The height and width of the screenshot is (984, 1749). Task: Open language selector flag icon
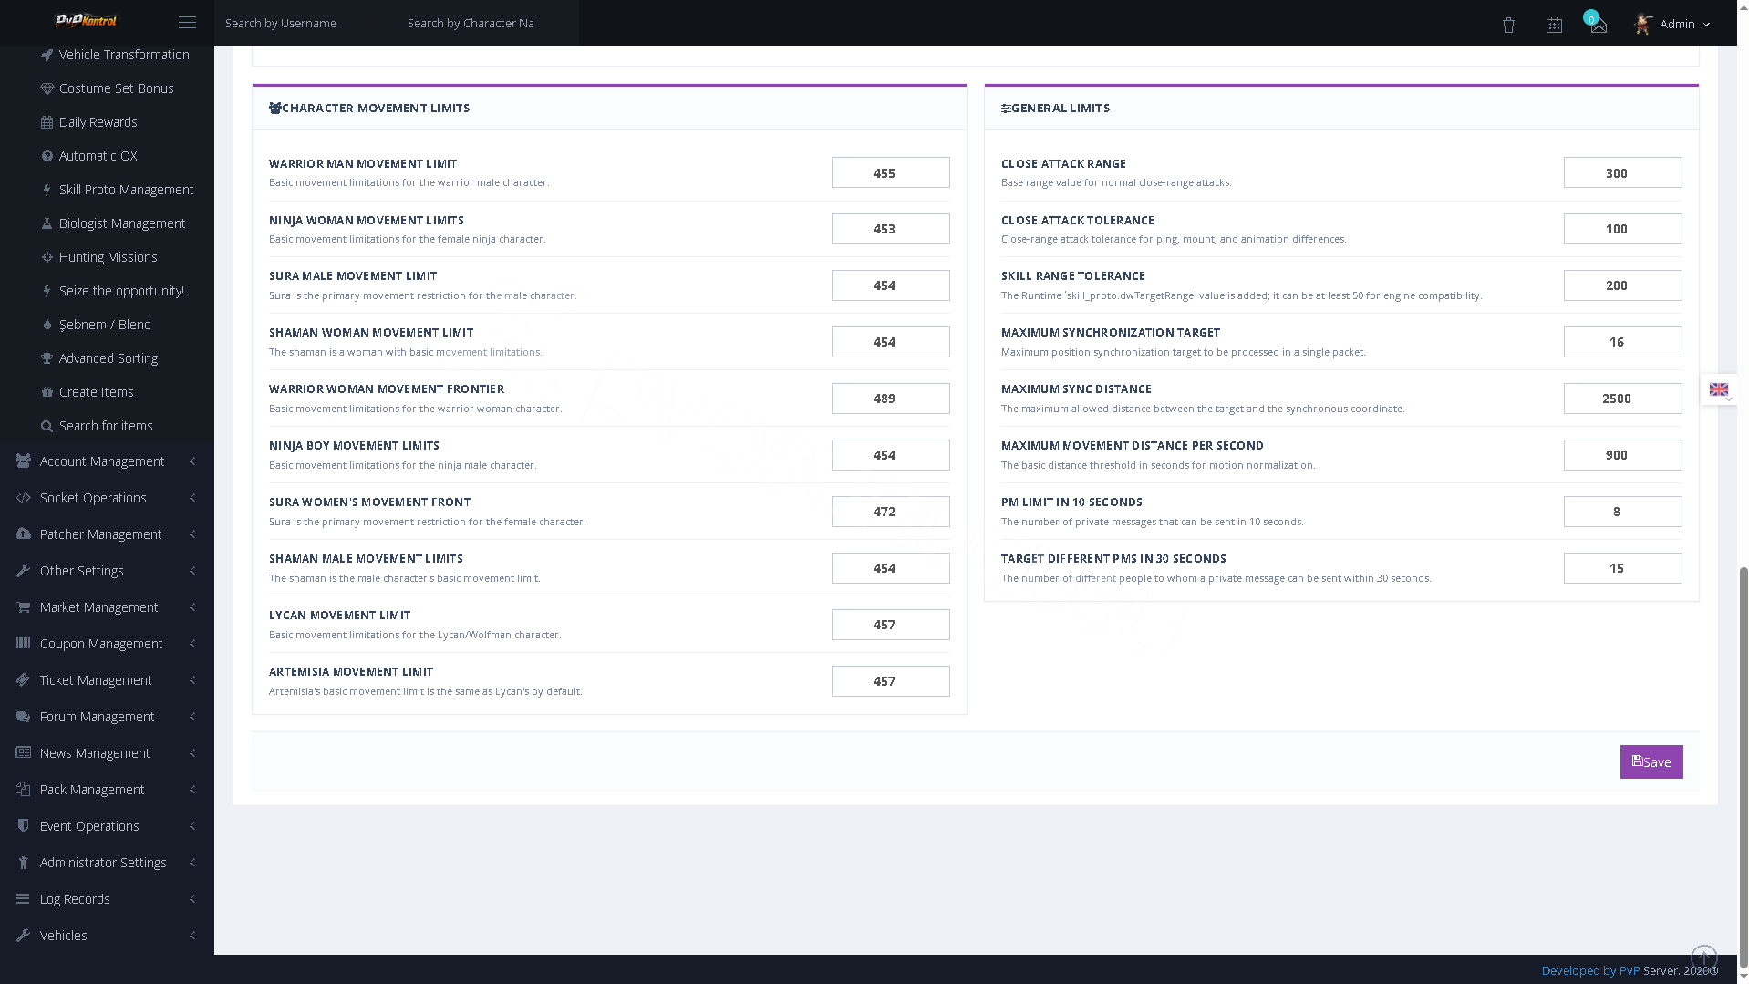pos(1718,389)
